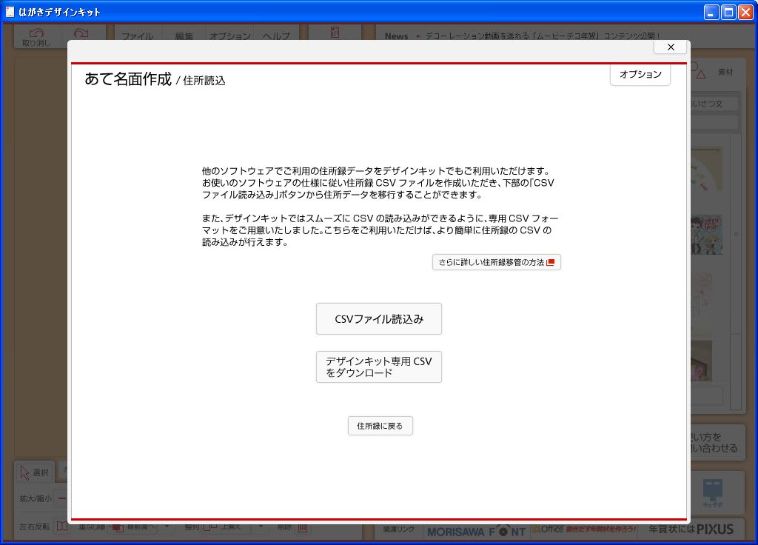This screenshot has height=545, width=758.
Task: Click the 整列 align icon
Action: click(209, 527)
